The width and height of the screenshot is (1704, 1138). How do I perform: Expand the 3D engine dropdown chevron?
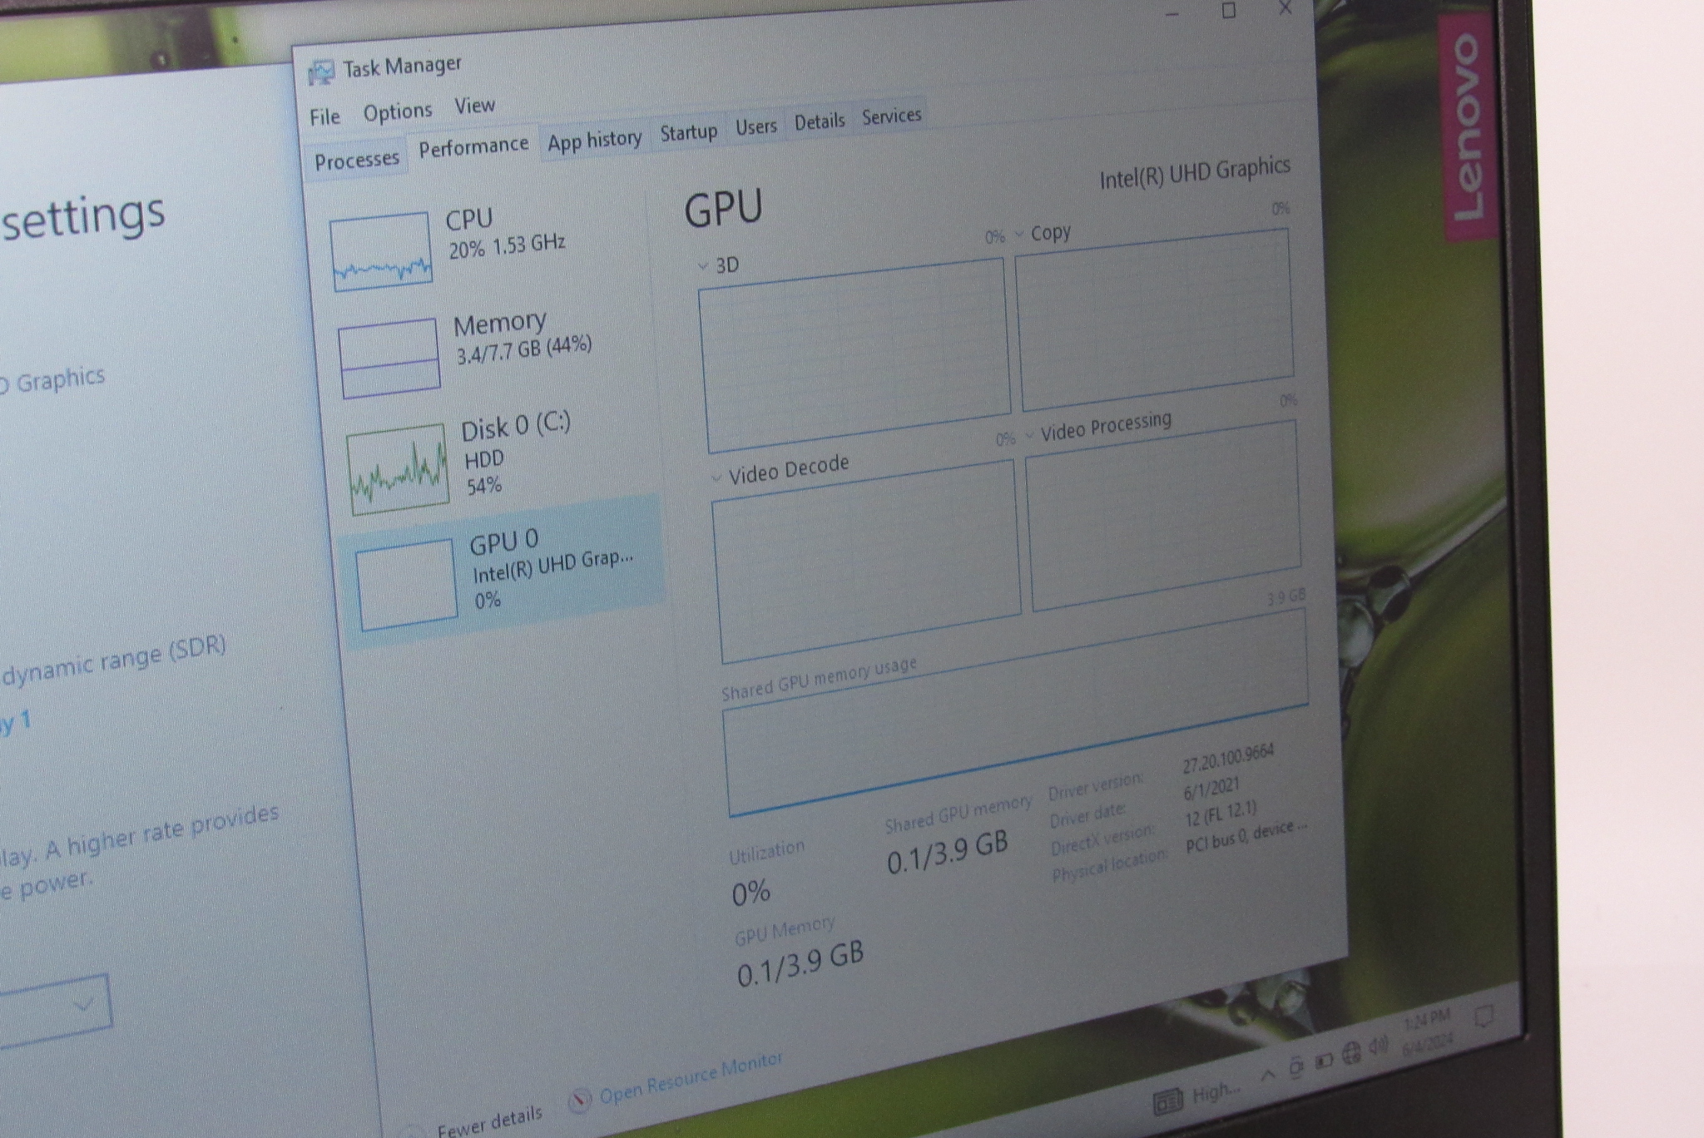(703, 266)
